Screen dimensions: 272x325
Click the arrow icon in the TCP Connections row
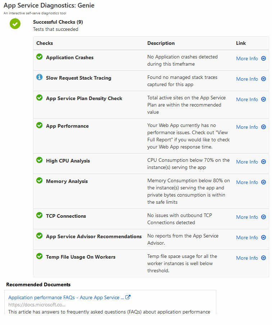click(x=263, y=217)
